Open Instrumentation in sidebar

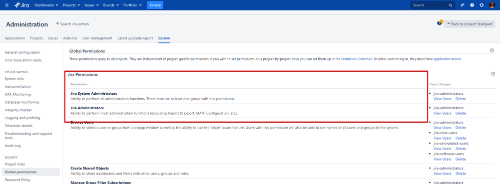(18, 86)
